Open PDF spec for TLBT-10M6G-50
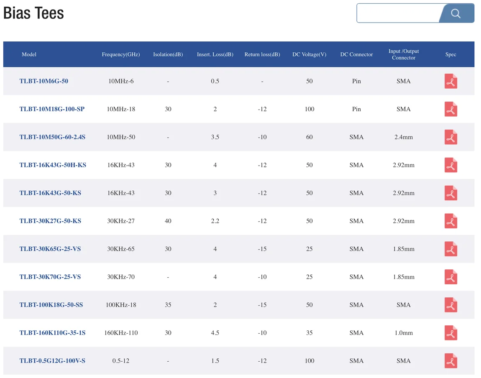Viewport: 481px width, 378px height. pyautogui.click(x=450, y=81)
